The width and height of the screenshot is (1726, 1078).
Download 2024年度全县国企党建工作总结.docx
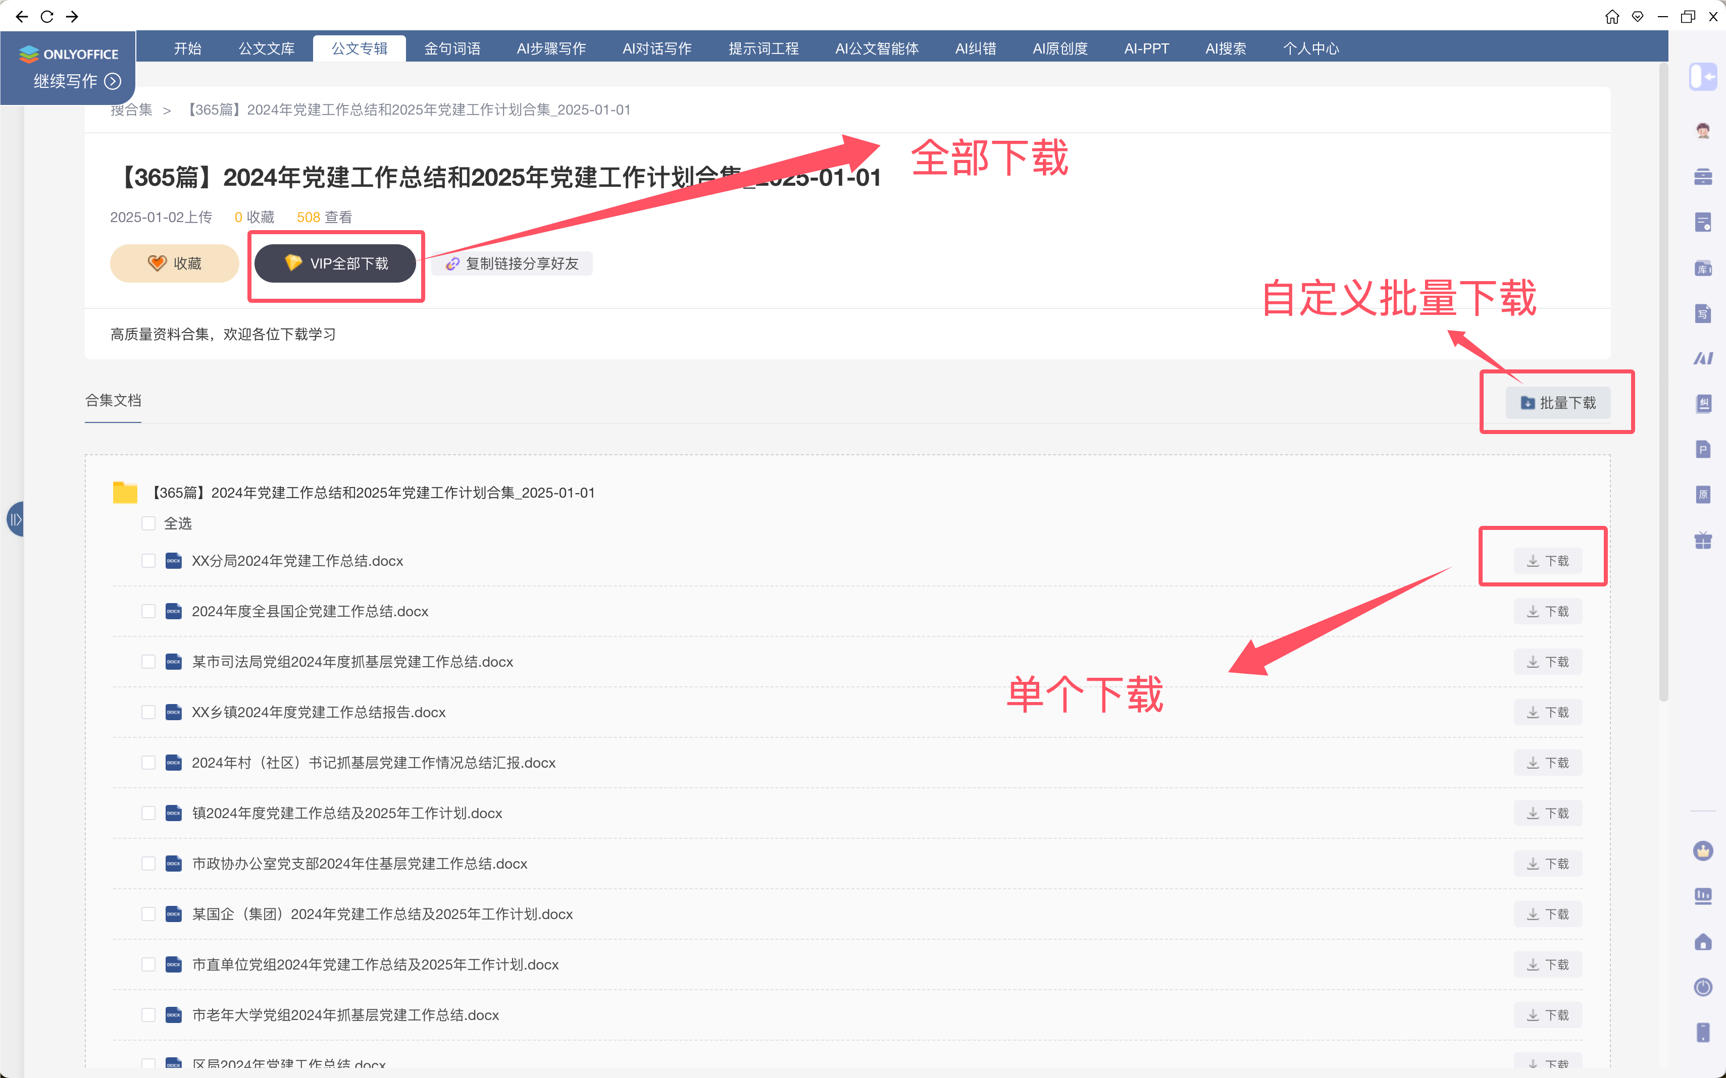click(x=1548, y=611)
